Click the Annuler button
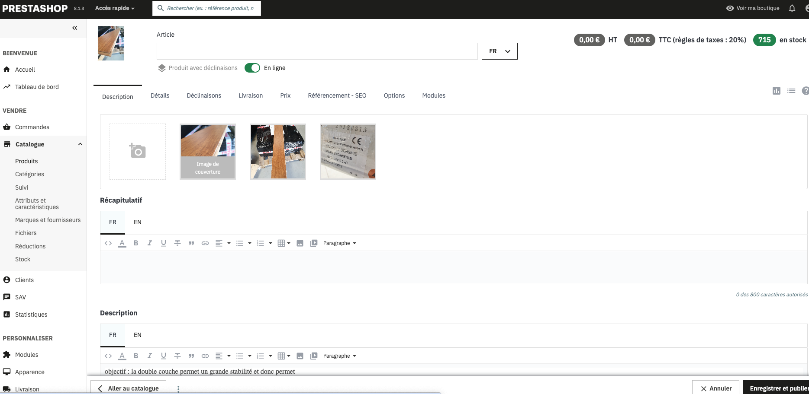The image size is (809, 394). 716,388
